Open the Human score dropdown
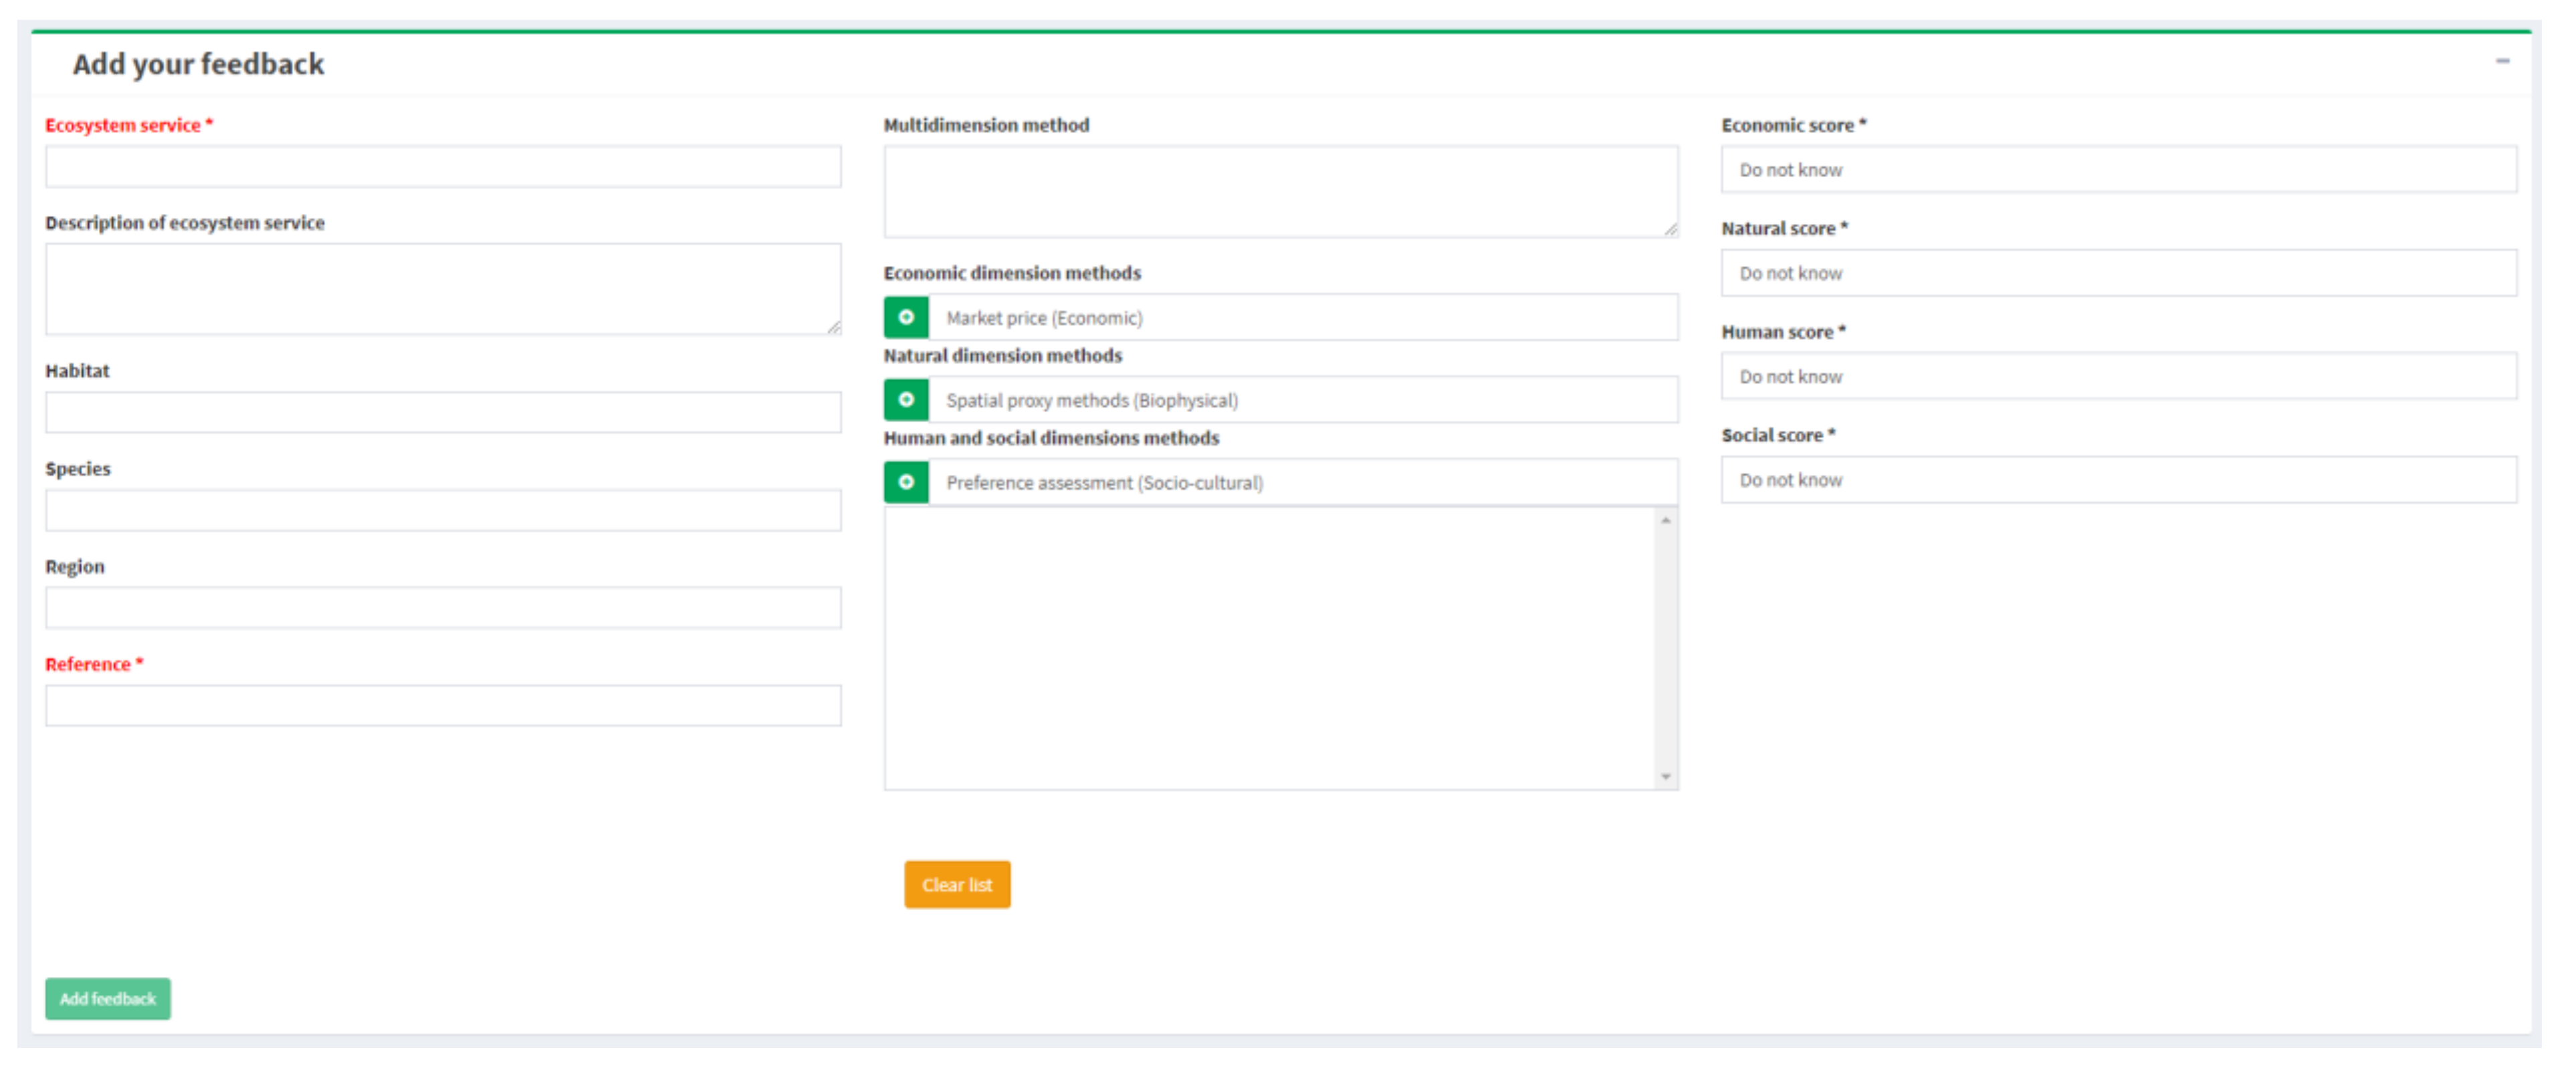 point(2118,377)
